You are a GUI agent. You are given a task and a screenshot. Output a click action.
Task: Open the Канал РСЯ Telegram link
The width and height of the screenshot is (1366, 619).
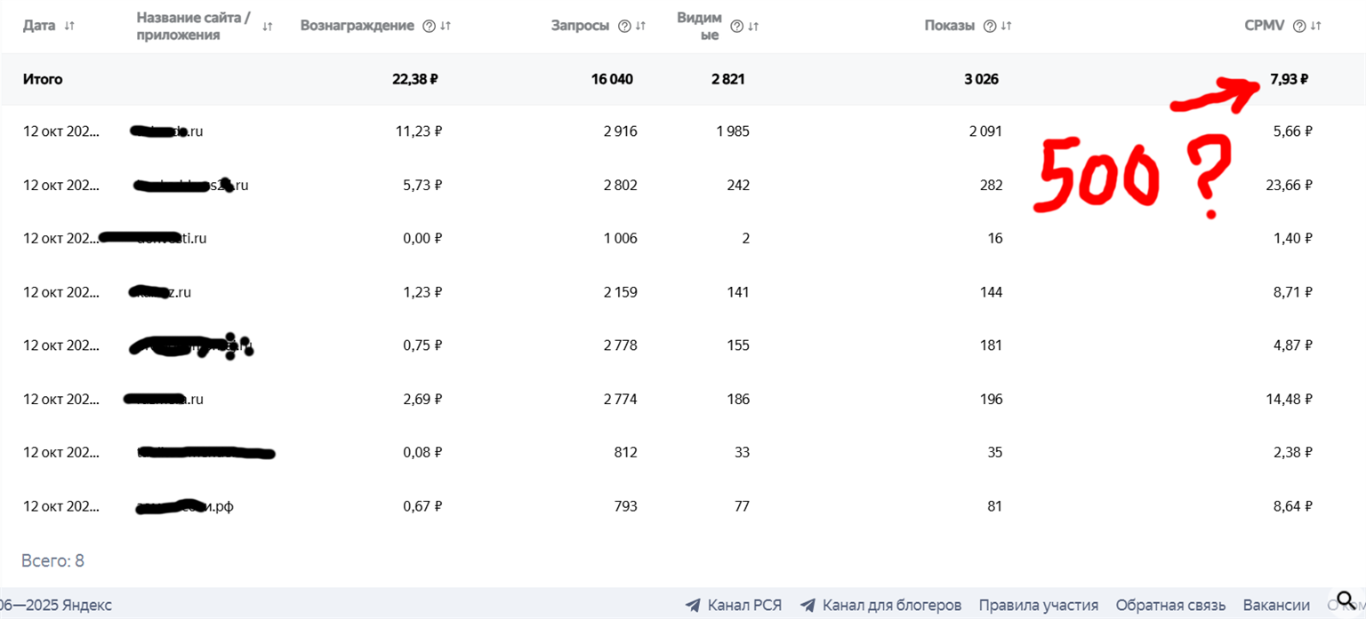click(734, 605)
